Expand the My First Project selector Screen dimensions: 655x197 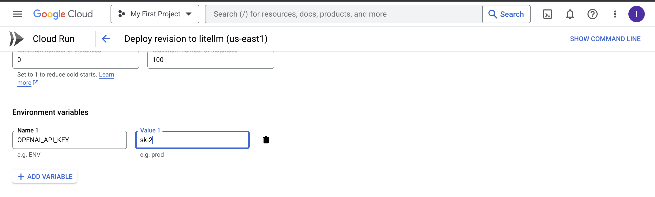pos(155,14)
